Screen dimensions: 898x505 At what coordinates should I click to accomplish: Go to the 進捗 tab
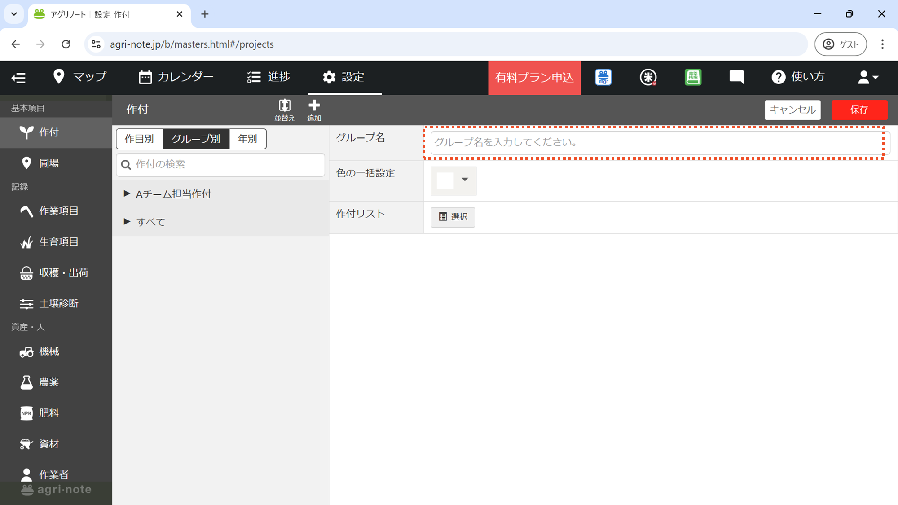(269, 77)
